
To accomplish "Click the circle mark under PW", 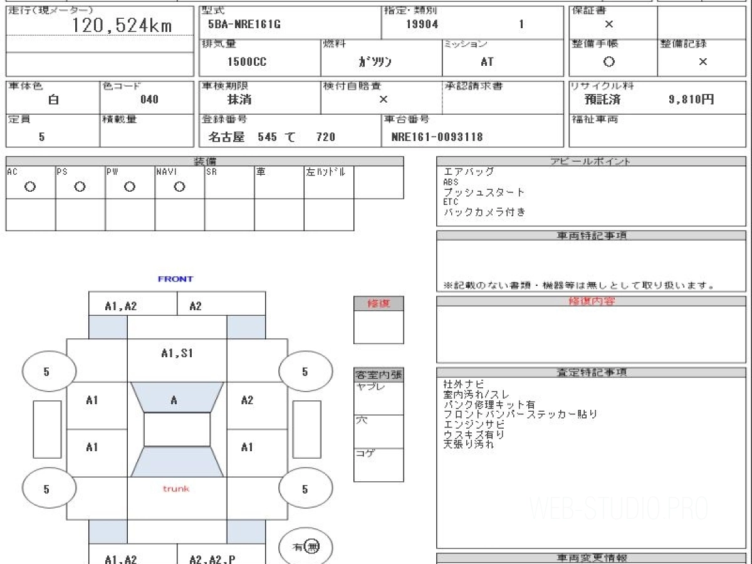I will click(x=130, y=187).
